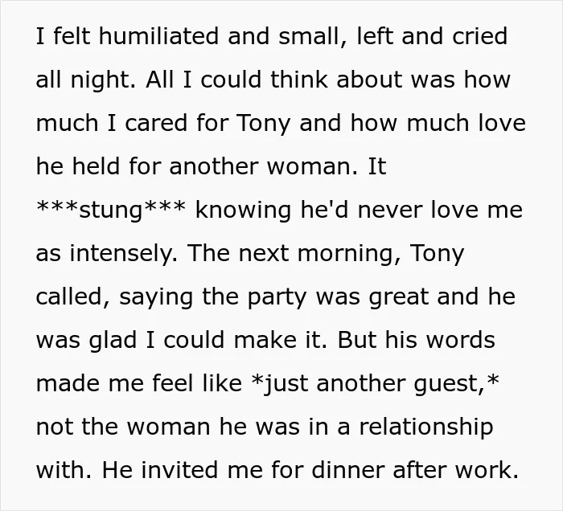The image size is (563, 511).
Task: Click the word "dinner"
Action: pyautogui.click(x=348, y=470)
